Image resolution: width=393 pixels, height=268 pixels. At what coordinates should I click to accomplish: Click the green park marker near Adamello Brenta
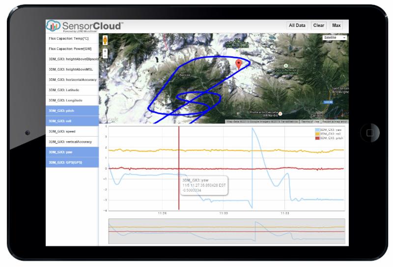(285, 66)
